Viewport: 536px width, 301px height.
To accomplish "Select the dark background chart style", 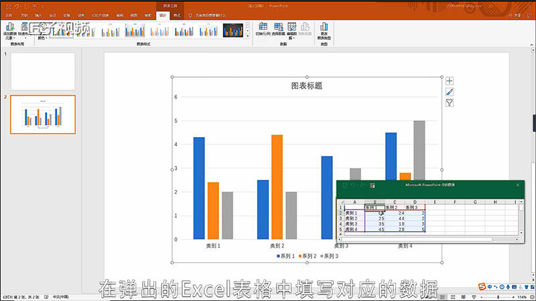I will point(232,29).
